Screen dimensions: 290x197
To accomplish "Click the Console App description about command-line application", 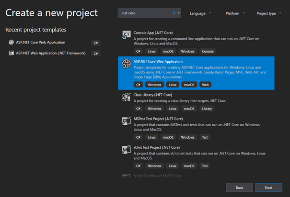I will tap(197, 41).
